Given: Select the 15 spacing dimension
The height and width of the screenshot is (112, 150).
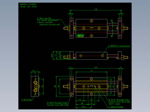Looking at the screenshot, I should tap(91, 103).
